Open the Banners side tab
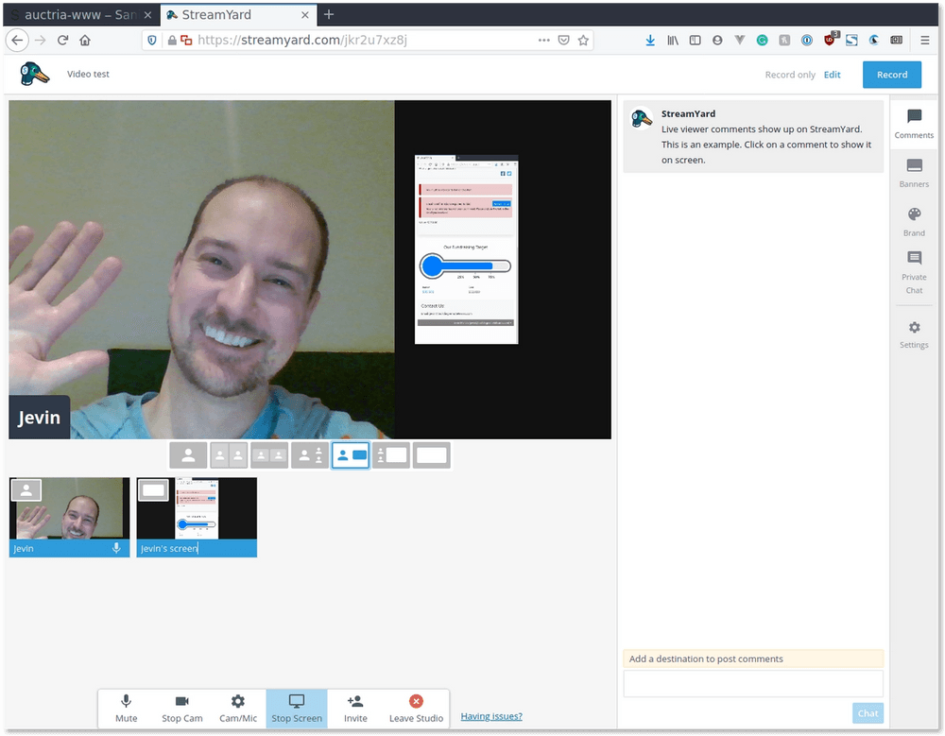The height and width of the screenshot is (736, 945). pyautogui.click(x=914, y=173)
